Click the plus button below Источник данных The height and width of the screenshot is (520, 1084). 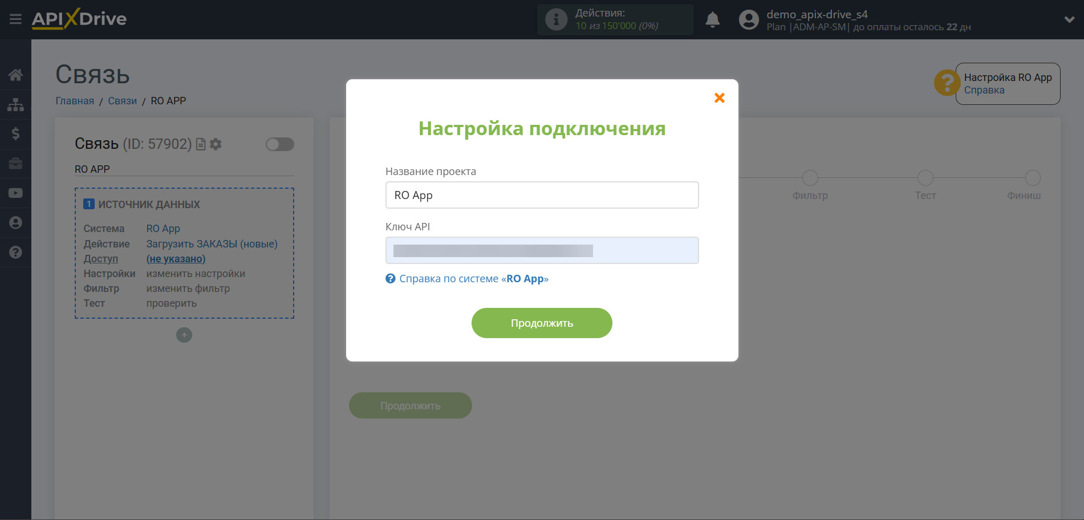(x=184, y=335)
